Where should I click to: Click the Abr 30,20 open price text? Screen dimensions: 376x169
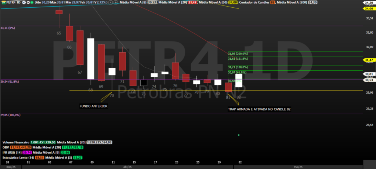coord(43,3)
